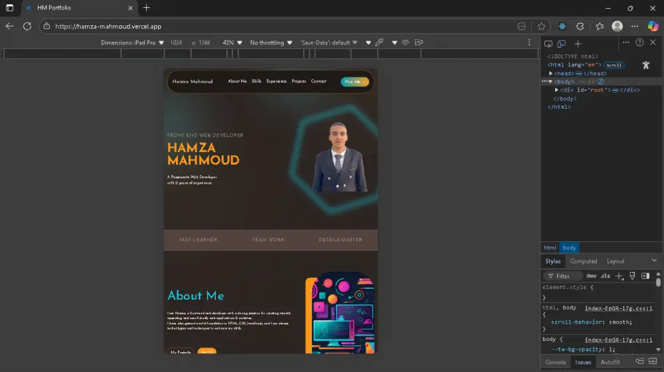Image resolution: width=664 pixels, height=372 pixels.
Task: Open device toolbar more options menu
Action: [x=529, y=42]
